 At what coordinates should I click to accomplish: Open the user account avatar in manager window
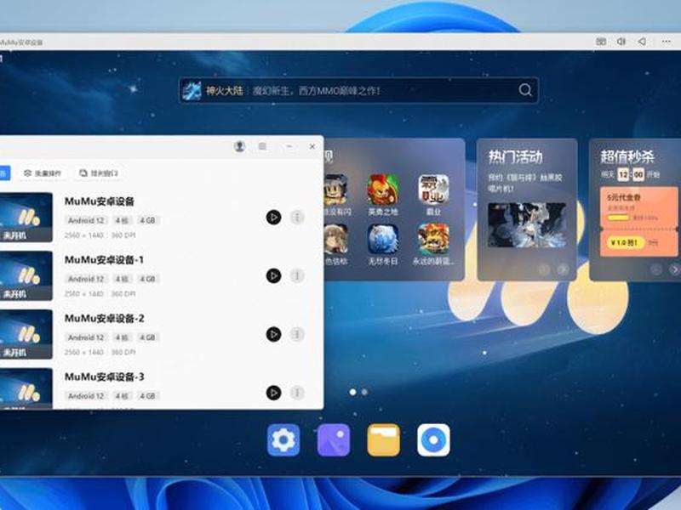click(x=239, y=146)
